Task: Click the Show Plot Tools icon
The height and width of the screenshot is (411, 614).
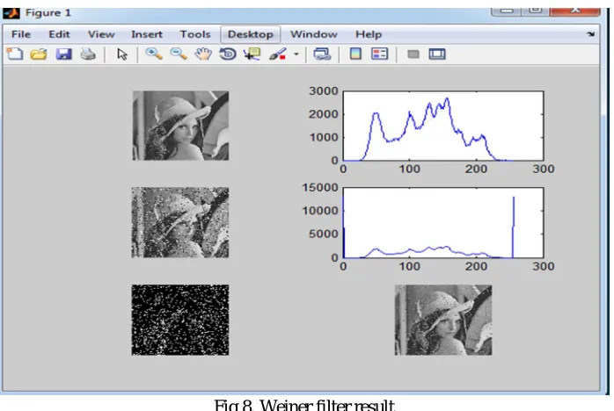Action: (x=437, y=54)
